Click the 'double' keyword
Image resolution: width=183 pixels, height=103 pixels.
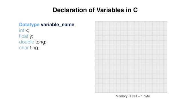(x=27, y=42)
